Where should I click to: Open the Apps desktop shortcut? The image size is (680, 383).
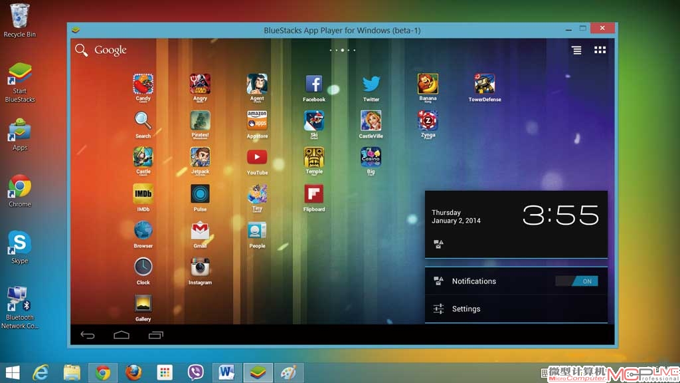click(19, 134)
